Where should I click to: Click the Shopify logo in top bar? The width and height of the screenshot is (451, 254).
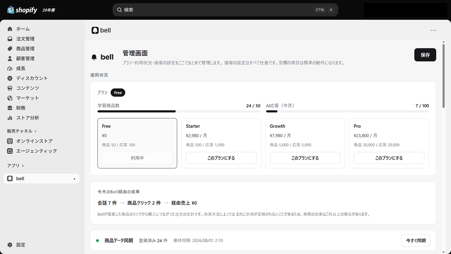coord(22,10)
